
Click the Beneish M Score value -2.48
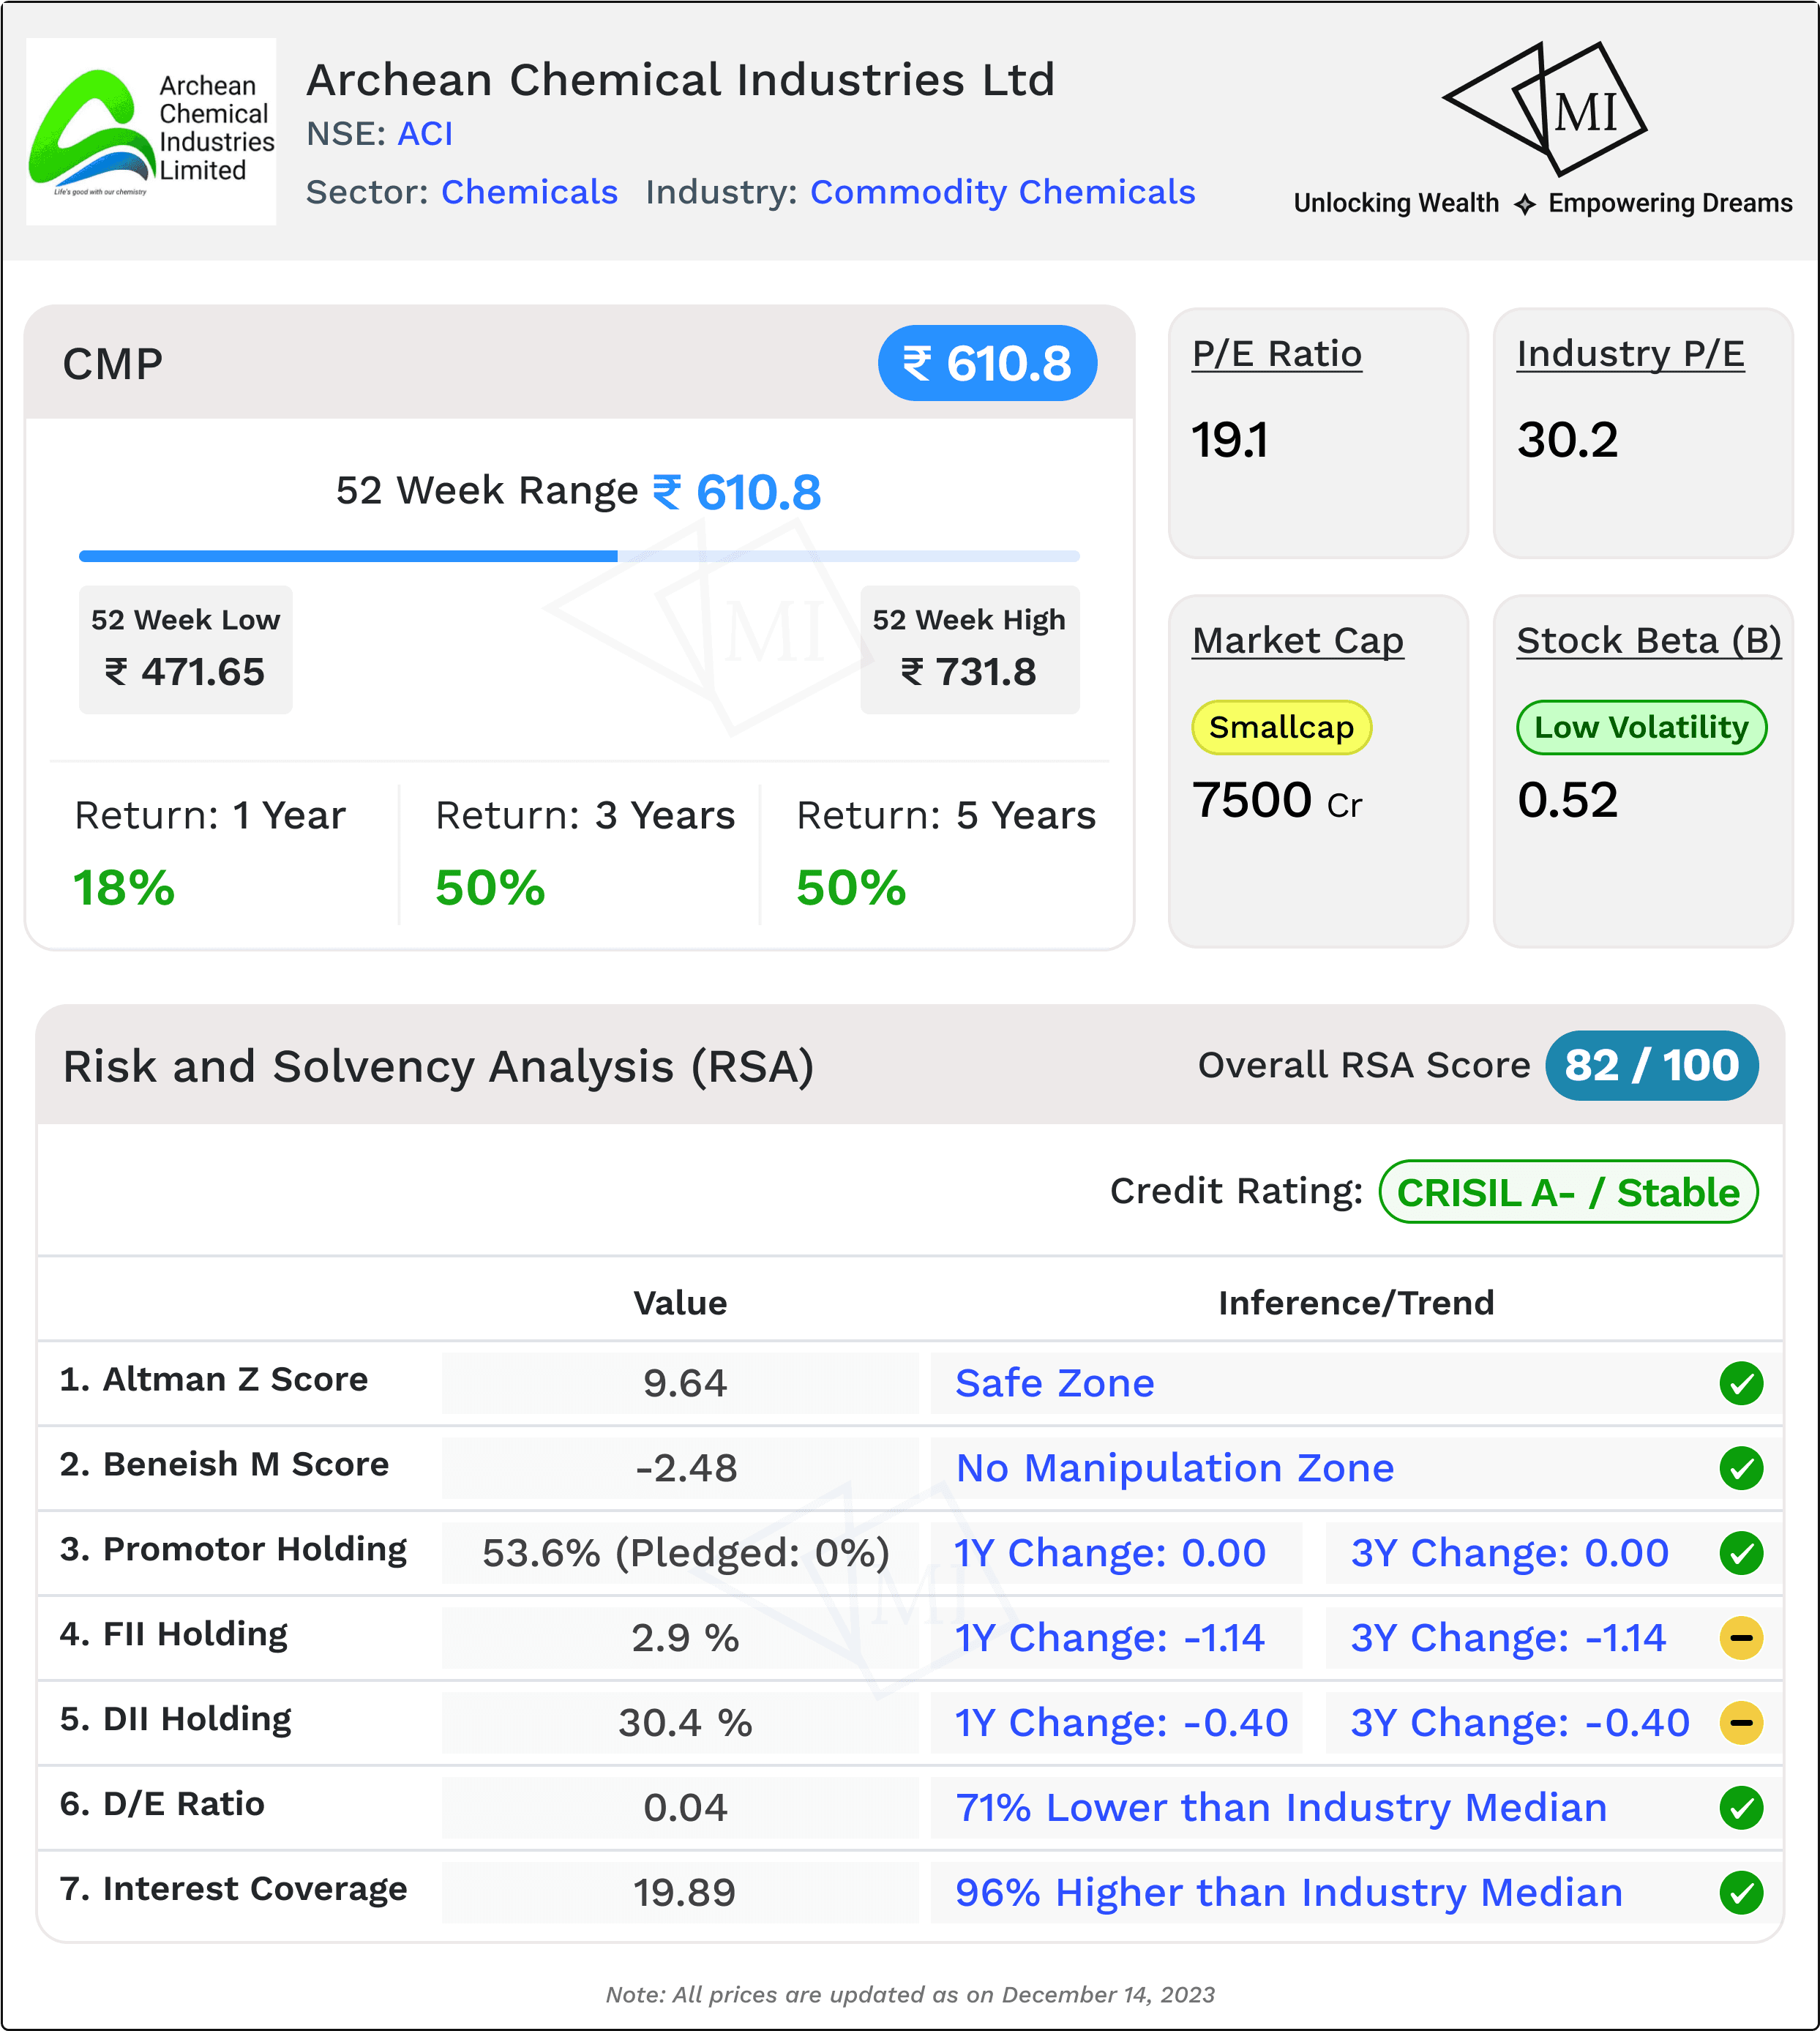[x=686, y=1468]
